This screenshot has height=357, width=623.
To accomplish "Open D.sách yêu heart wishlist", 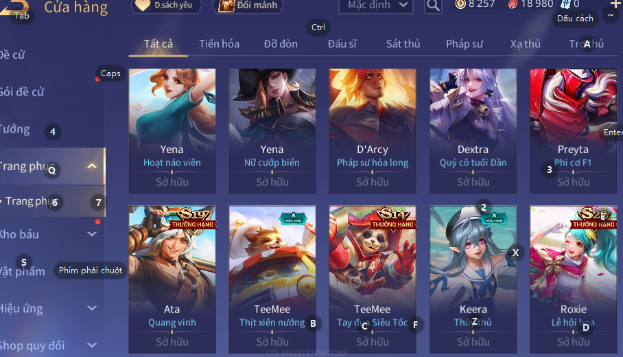I will (x=167, y=5).
